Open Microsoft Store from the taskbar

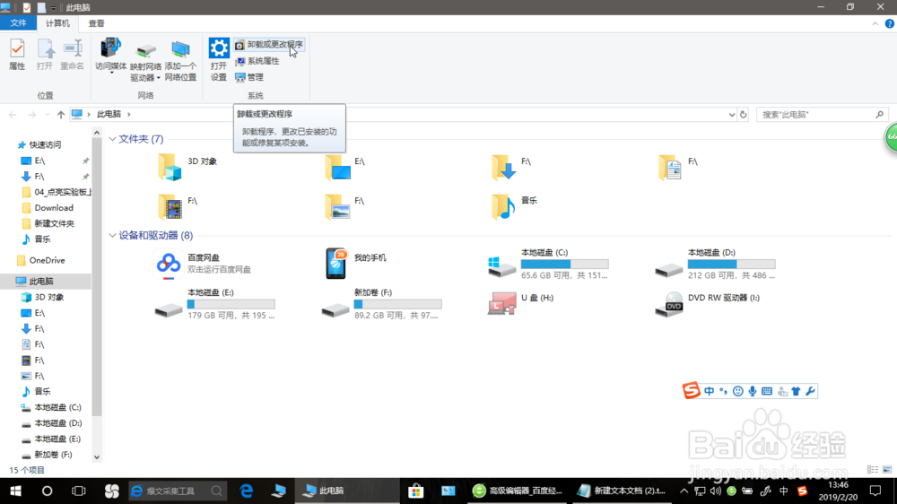[x=416, y=491]
